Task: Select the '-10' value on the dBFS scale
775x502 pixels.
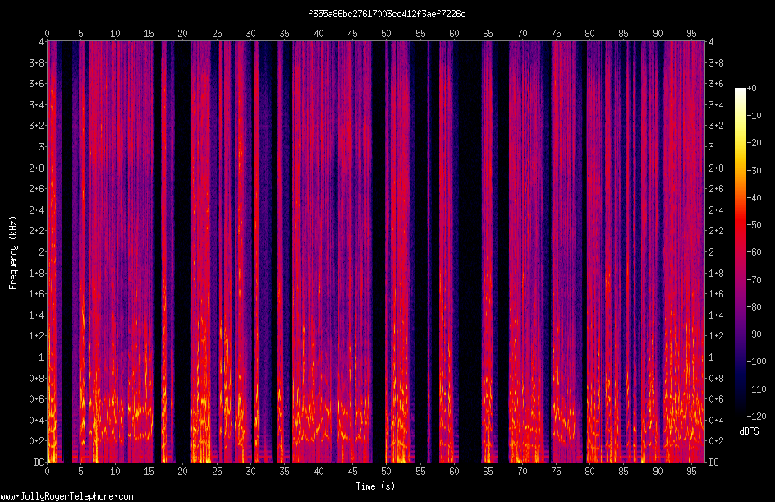Action: point(754,116)
